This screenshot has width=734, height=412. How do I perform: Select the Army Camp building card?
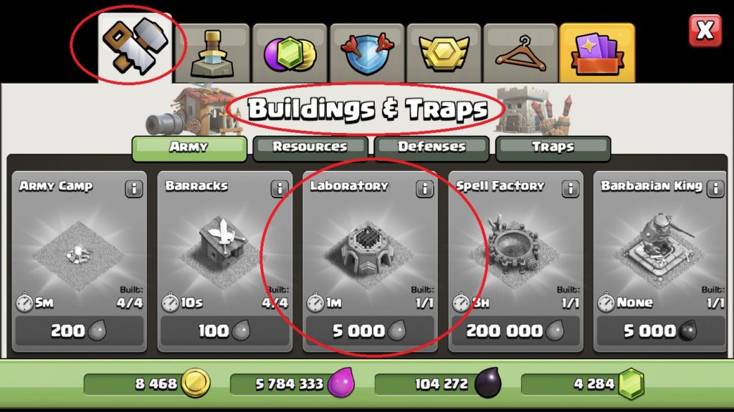click(79, 262)
